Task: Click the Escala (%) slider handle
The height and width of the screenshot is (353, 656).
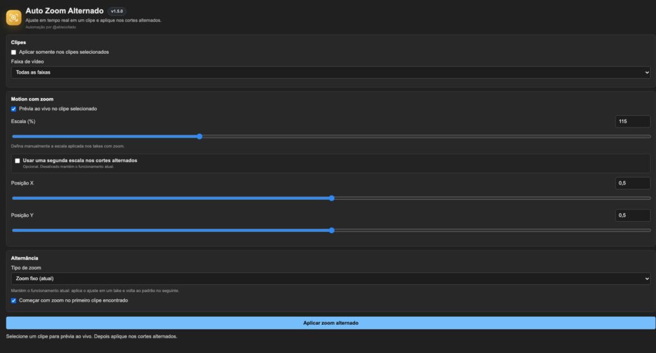Action: tap(200, 136)
